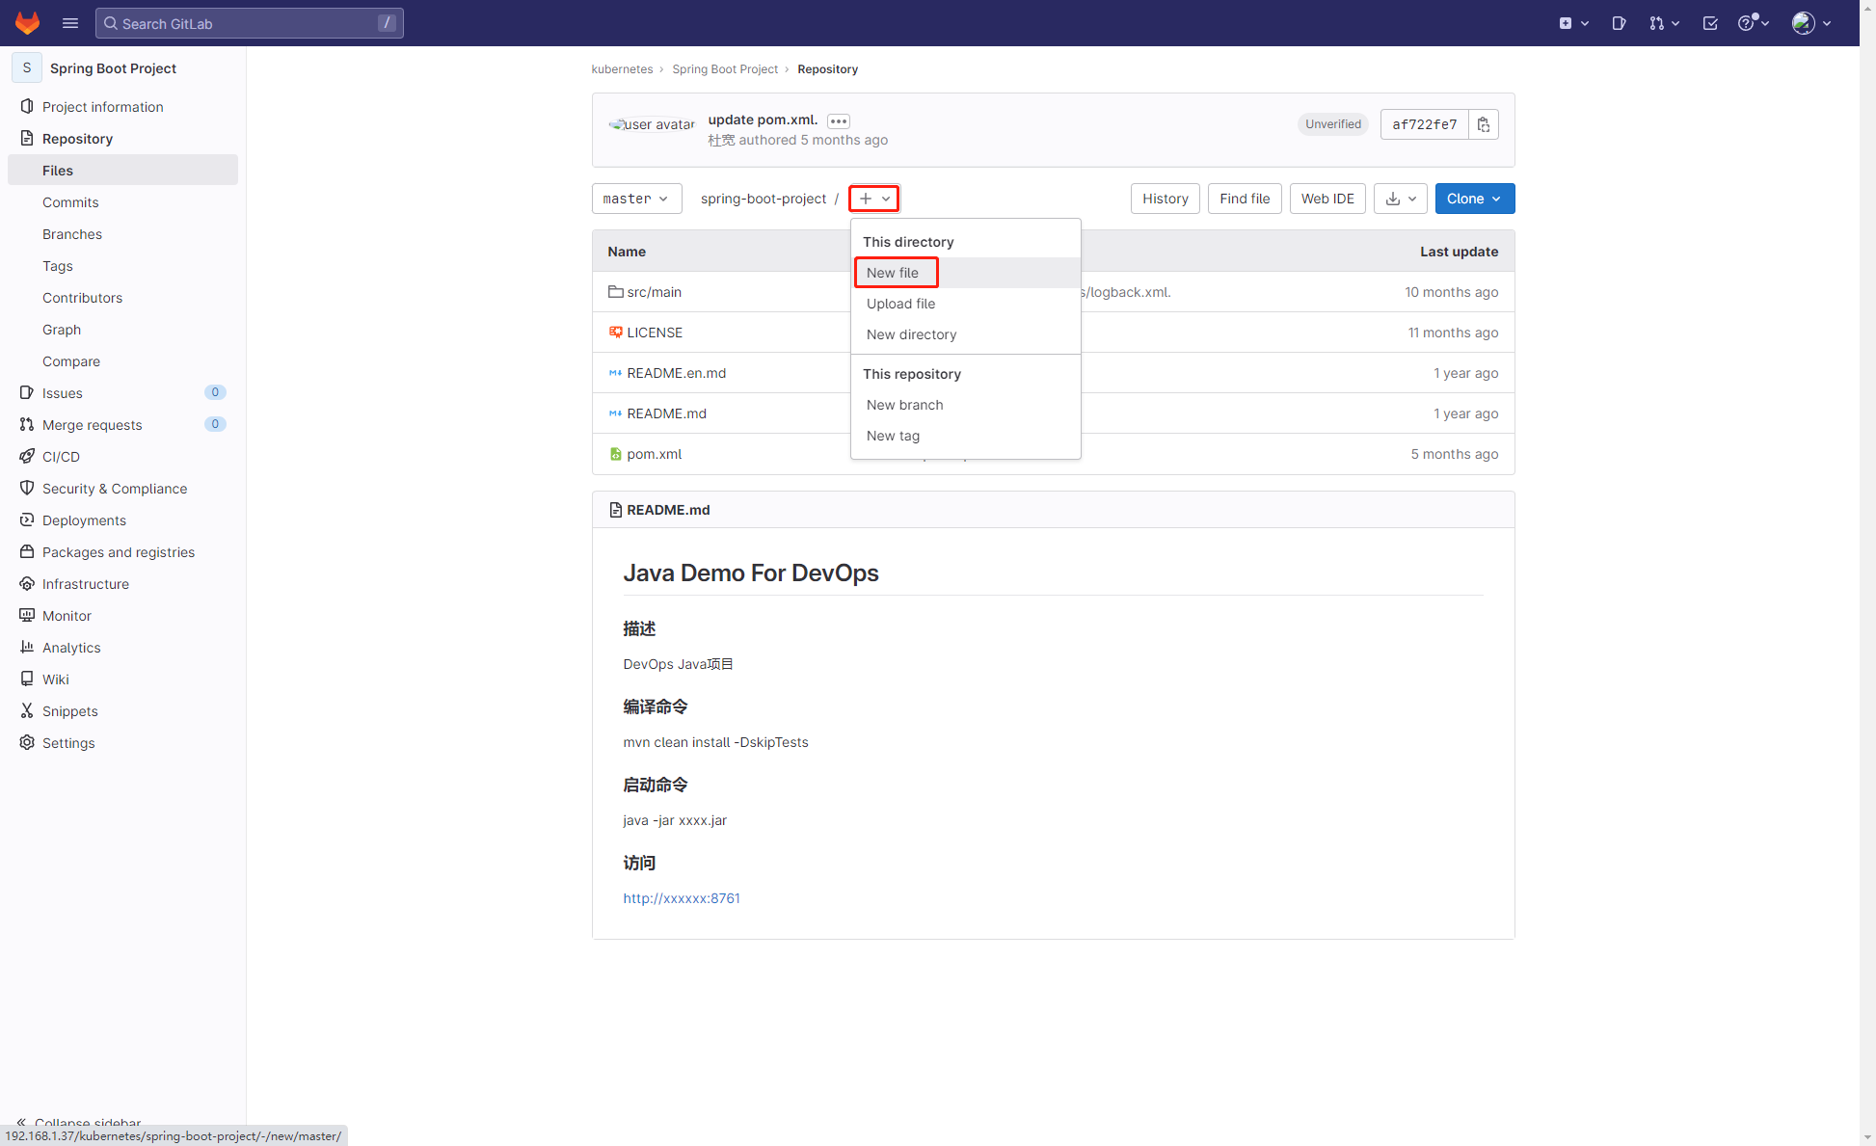Open Compare in the Repository submenu
Image resolution: width=1876 pixels, height=1146 pixels.
click(x=71, y=361)
